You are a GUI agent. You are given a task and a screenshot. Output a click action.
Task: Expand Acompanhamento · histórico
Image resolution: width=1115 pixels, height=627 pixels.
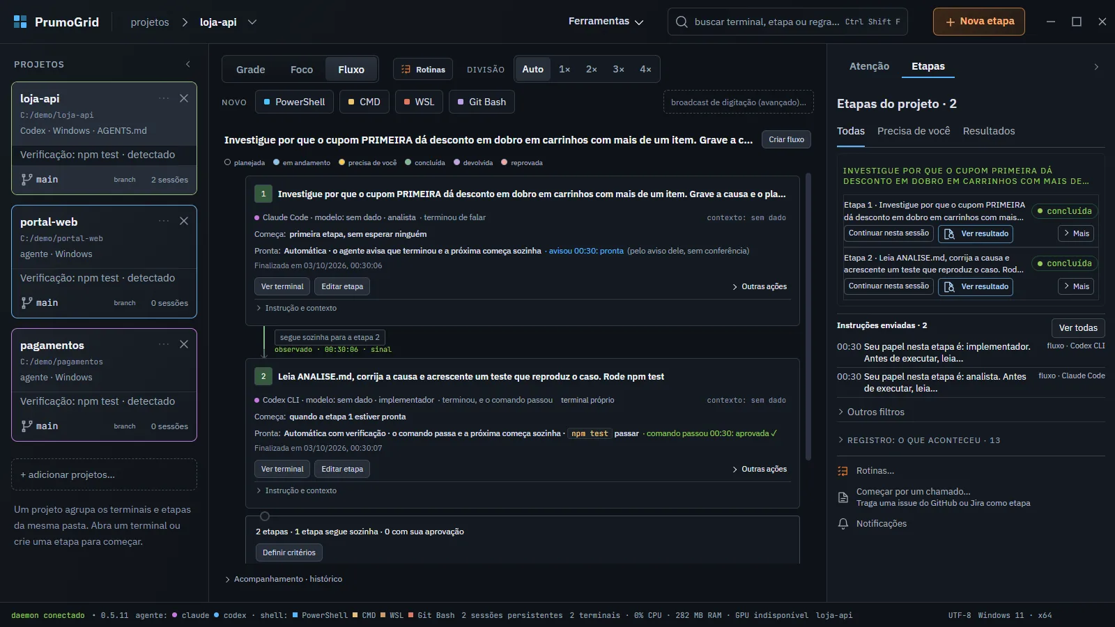pos(284,579)
